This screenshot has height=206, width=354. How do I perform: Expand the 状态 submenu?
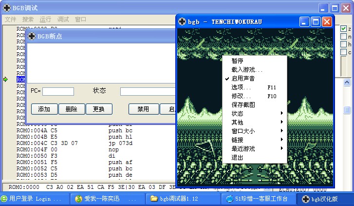[255, 113]
